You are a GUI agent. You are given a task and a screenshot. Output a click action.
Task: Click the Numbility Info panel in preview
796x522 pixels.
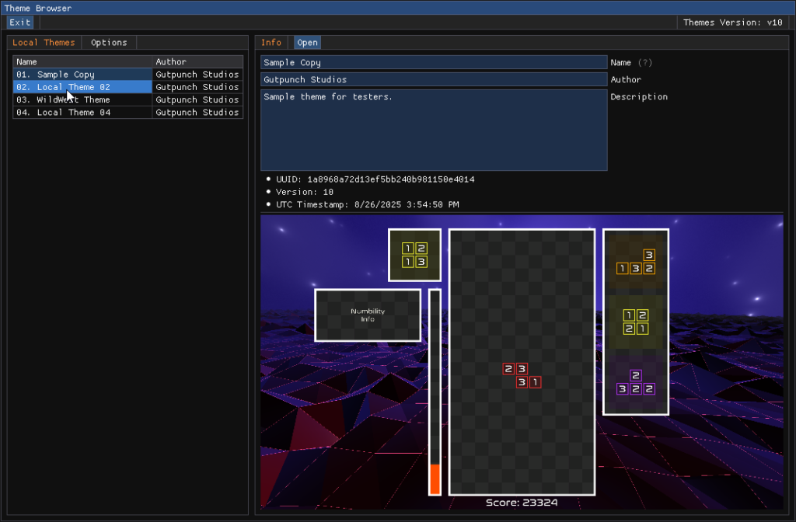tap(368, 315)
